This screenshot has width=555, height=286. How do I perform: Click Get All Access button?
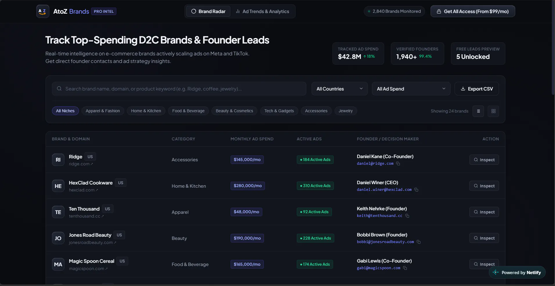473,11
